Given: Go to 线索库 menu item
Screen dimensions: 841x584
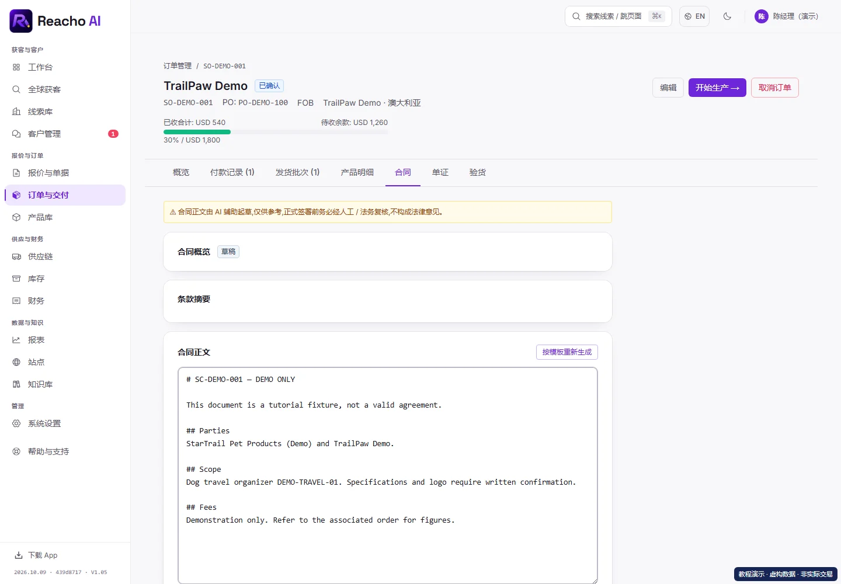Looking at the screenshot, I should [65, 112].
